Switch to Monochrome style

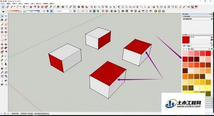[x=98, y=11]
